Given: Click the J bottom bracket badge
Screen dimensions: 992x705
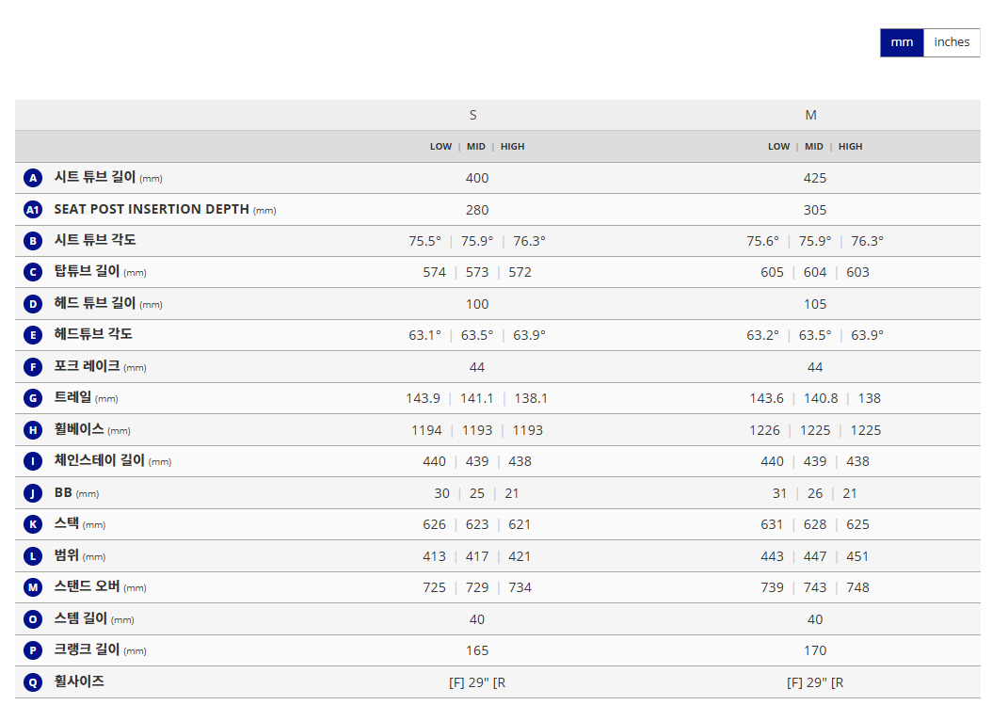Looking at the screenshot, I should pos(34,493).
